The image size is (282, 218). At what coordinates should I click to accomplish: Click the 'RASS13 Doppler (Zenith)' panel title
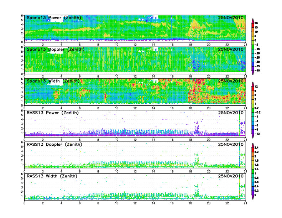(54, 144)
